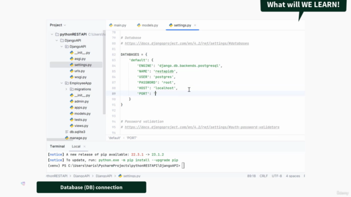Click the migrations folder icon

click(x=72, y=89)
